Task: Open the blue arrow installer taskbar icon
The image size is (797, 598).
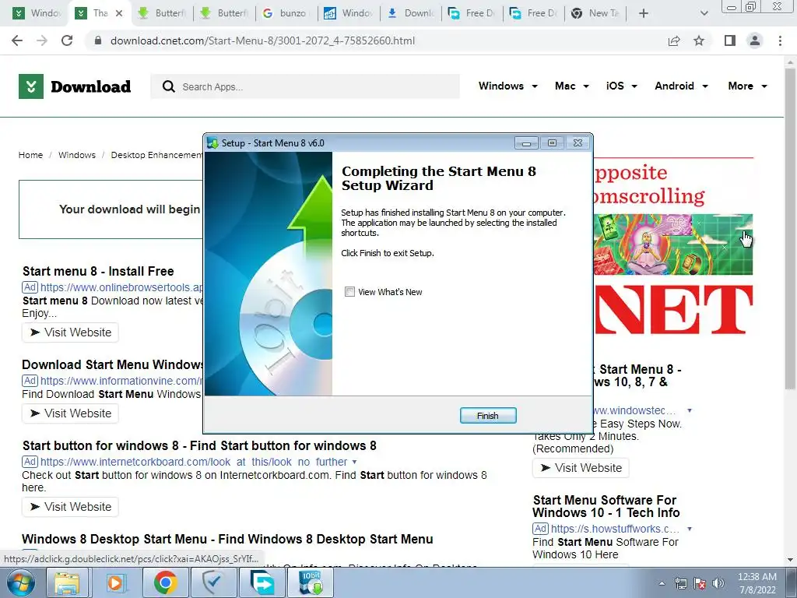Action: 262,582
